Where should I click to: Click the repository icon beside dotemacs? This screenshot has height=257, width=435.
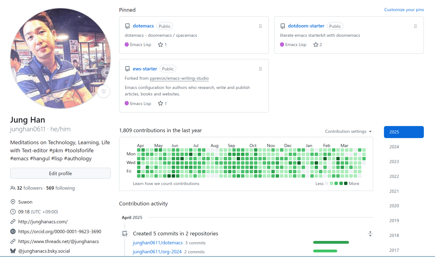127,26
